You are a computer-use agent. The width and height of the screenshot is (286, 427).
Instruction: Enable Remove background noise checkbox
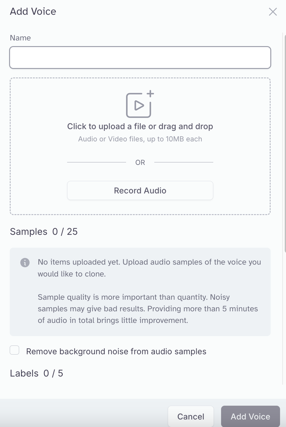click(x=14, y=350)
